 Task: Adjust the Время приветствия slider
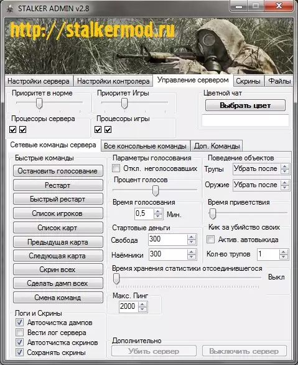click(x=212, y=213)
